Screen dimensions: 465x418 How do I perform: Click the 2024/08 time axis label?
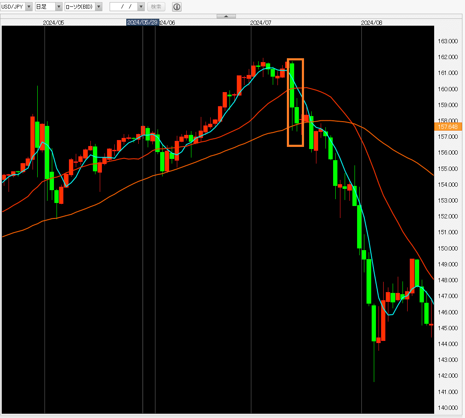coord(372,23)
